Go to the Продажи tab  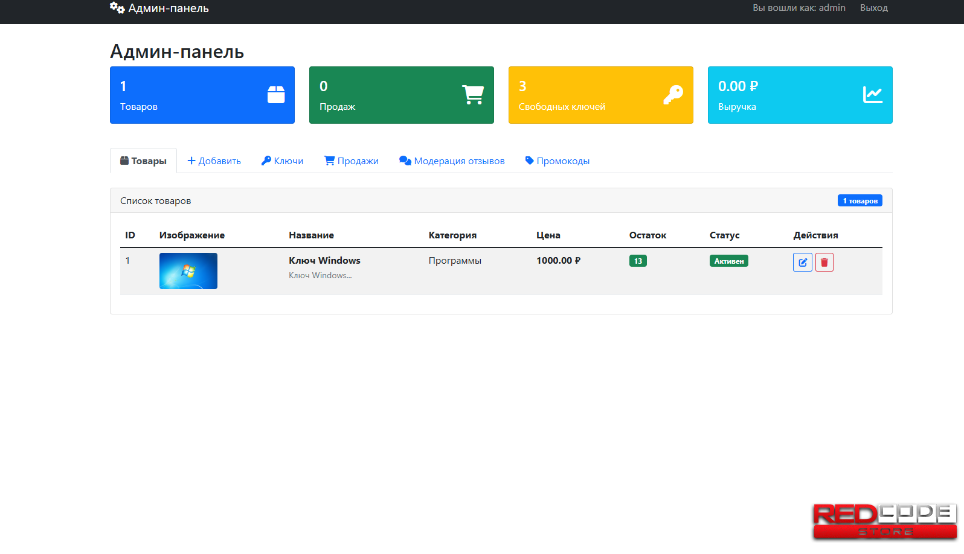click(x=351, y=161)
